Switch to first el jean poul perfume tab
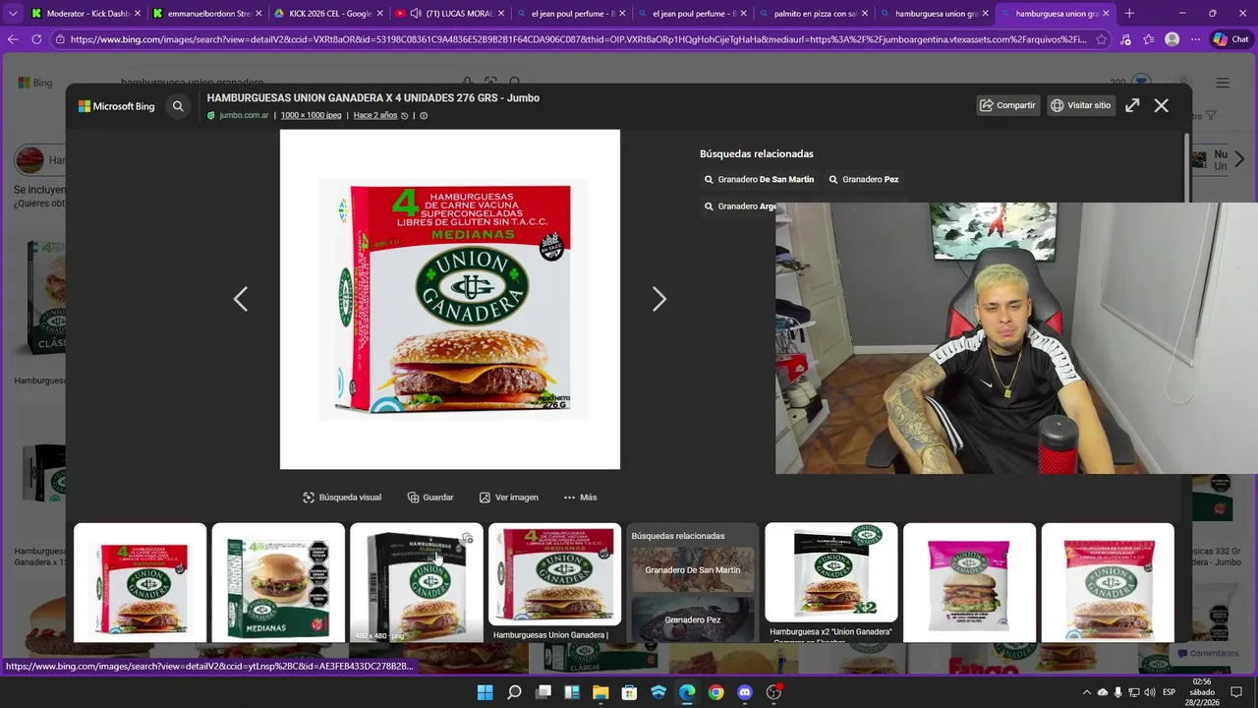This screenshot has height=708, width=1258. (570, 14)
